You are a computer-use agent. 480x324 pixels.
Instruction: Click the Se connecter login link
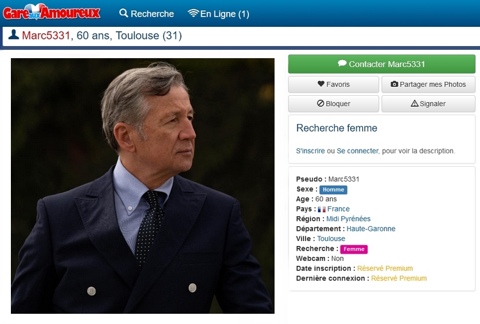pyautogui.click(x=357, y=151)
